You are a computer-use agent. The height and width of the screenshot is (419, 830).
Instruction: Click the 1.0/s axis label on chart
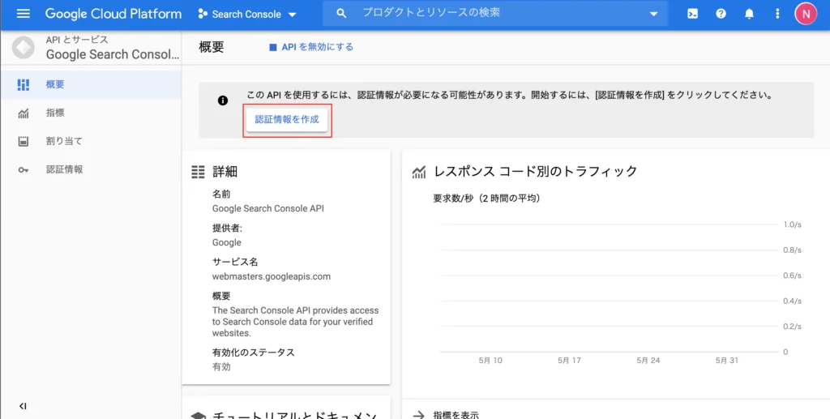[792, 224]
